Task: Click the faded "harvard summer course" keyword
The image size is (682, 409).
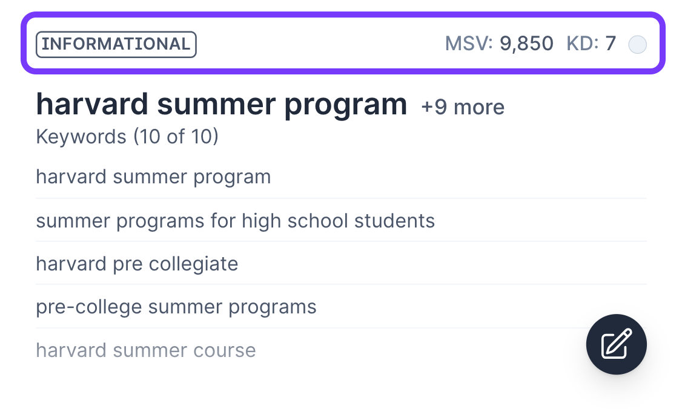Action: [x=146, y=350]
